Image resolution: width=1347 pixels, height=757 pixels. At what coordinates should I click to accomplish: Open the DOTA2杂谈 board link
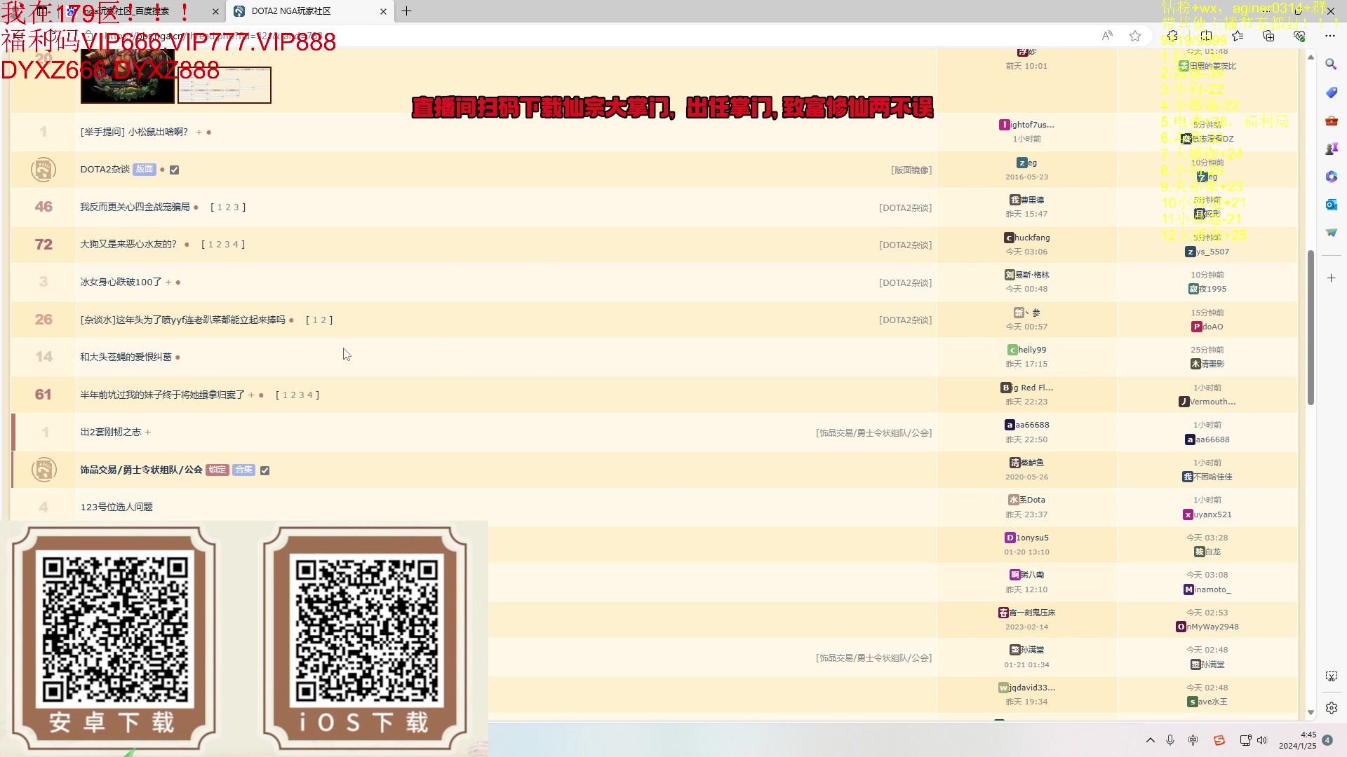(105, 170)
